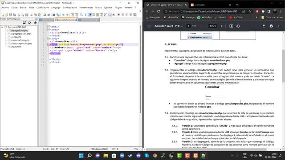Collapse the head fold marker in editor
This screenshot has width=285, height=160.
(x=49, y=30)
